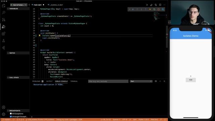Open the PROBLEMS panel tab
This screenshot has width=215, height=121.
(x=38, y=81)
